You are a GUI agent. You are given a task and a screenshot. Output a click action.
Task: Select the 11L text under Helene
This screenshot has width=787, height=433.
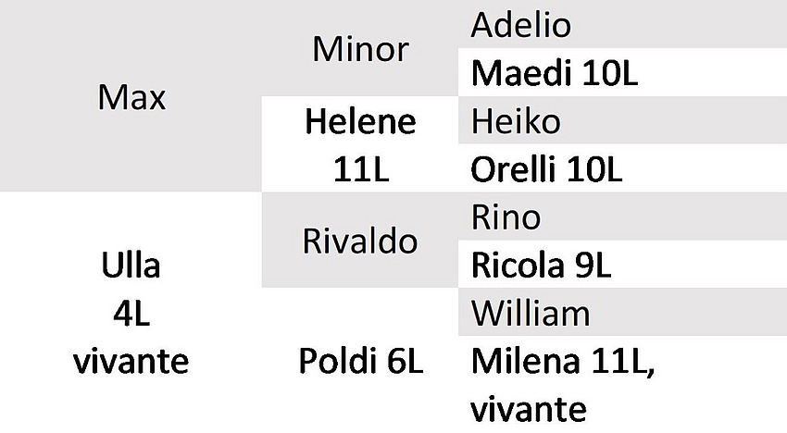360,169
